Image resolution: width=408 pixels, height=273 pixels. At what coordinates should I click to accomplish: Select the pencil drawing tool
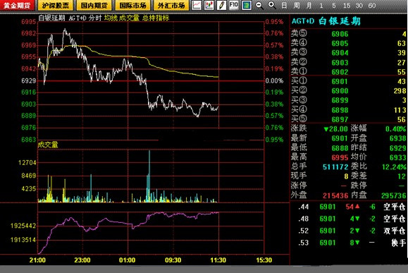(x=221, y=5)
